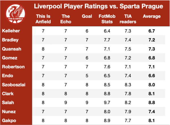Screen dimensions: 170x125
Task: Click the Salah player name
Action: click(x=8, y=103)
